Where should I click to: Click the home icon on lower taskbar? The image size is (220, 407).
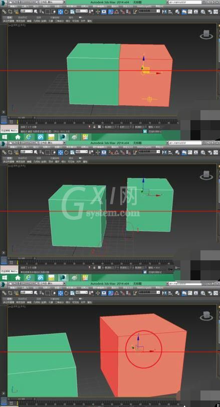point(18,277)
